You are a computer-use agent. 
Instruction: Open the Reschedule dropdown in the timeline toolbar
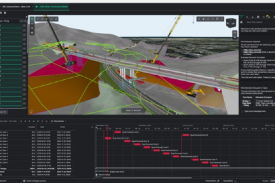tap(59, 121)
